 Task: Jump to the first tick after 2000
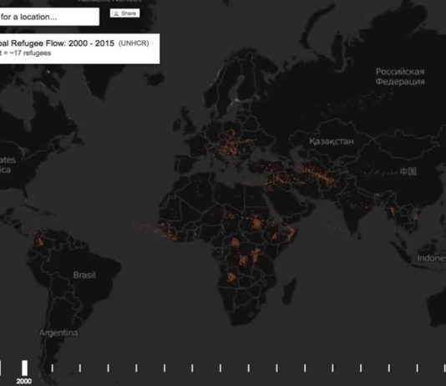(x=52, y=368)
